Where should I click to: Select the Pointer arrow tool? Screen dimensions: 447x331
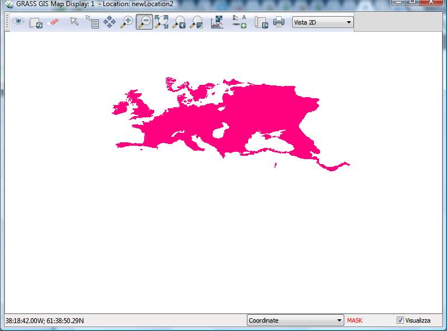click(74, 21)
